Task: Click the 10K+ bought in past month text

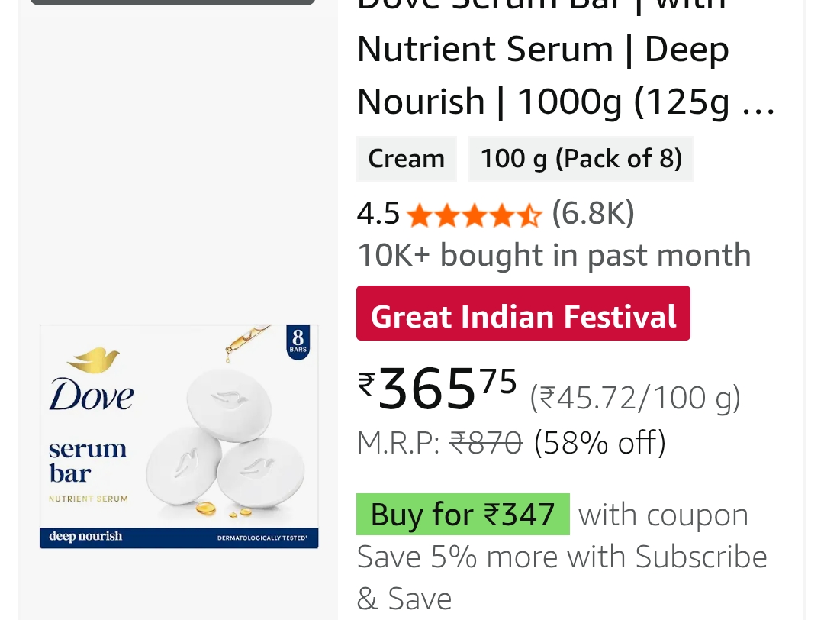Action: (x=554, y=255)
